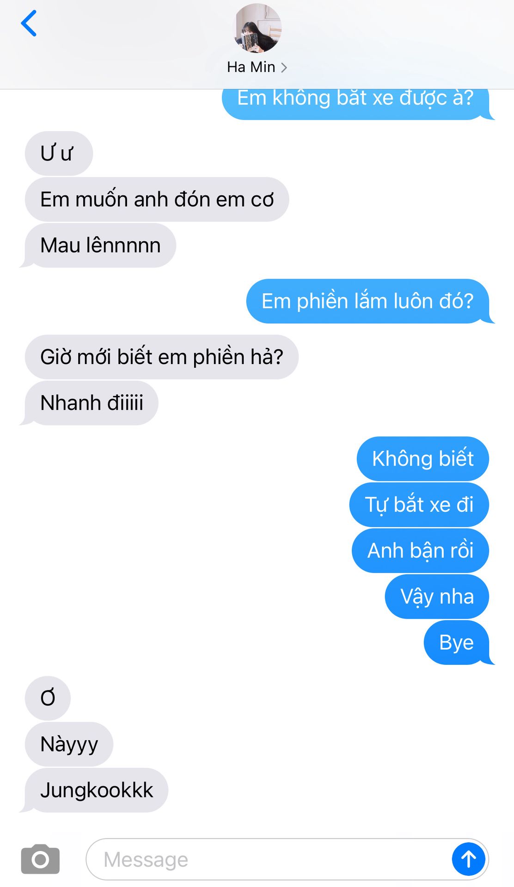Tap the 'Anh bận rồi' message
The height and width of the screenshot is (887, 514).
click(x=420, y=551)
